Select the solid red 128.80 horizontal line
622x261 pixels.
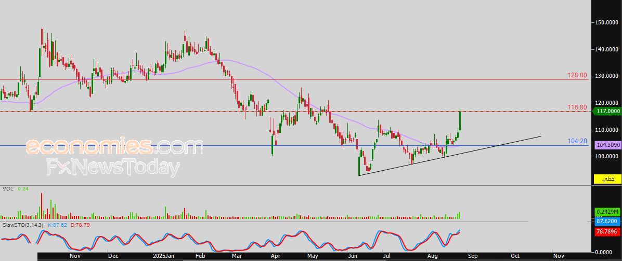[x=295, y=79]
